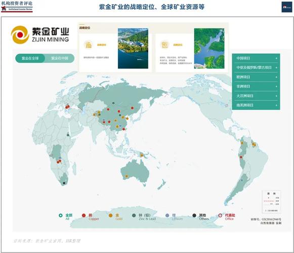Click the Institutional Investor Review logo
This screenshot has width=294, height=253.
coord(17,7)
